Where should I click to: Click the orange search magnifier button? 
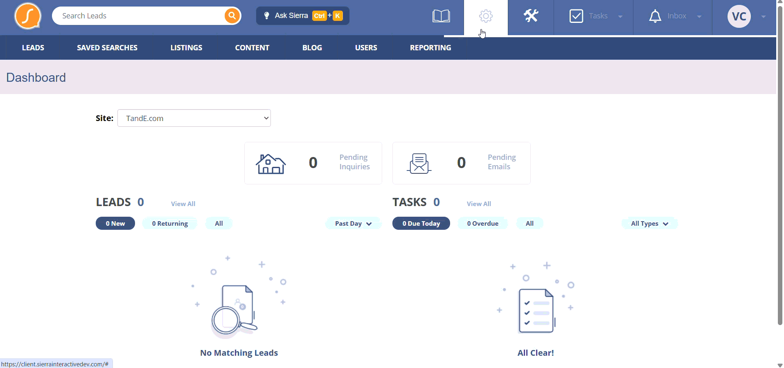tap(232, 16)
